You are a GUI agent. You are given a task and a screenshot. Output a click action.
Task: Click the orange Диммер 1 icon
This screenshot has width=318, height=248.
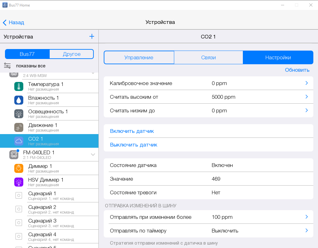(19, 168)
